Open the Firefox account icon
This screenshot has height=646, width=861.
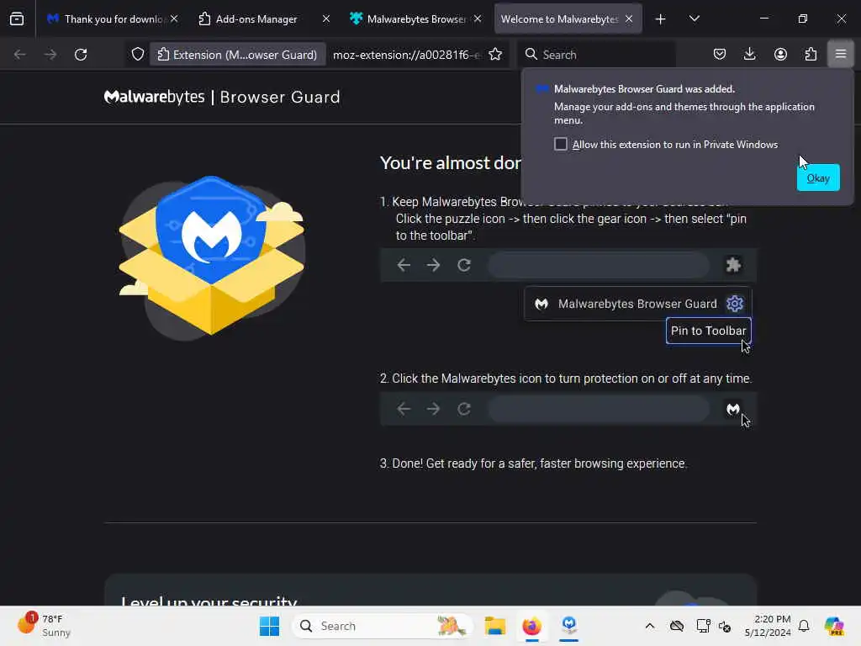[780, 54]
